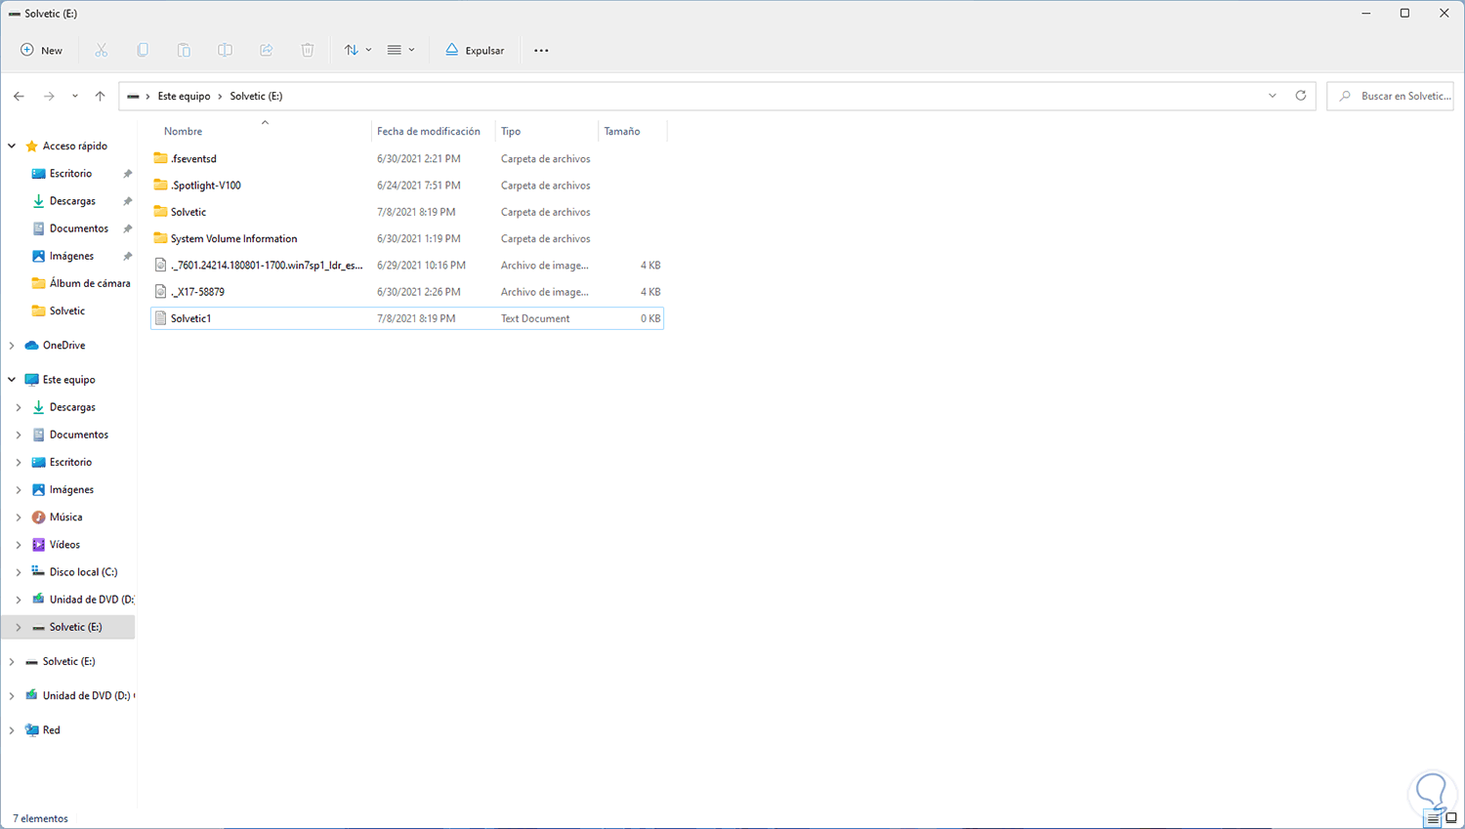Expand the Disco local (C:) node
This screenshot has height=829, width=1465.
[x=19, y=572]
